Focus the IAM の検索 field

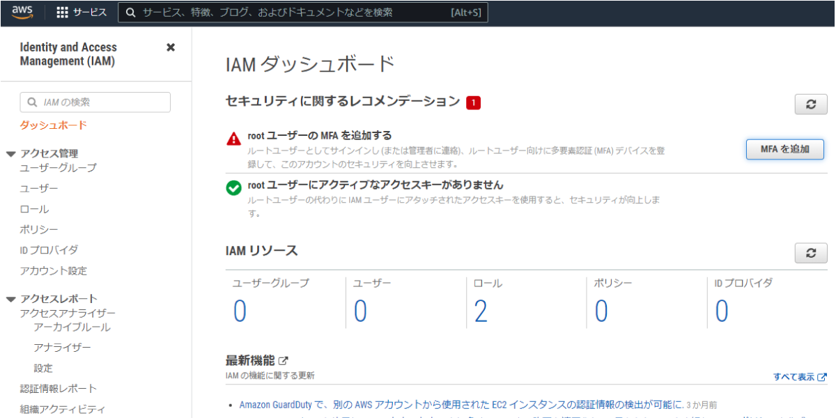coord(95,102)
